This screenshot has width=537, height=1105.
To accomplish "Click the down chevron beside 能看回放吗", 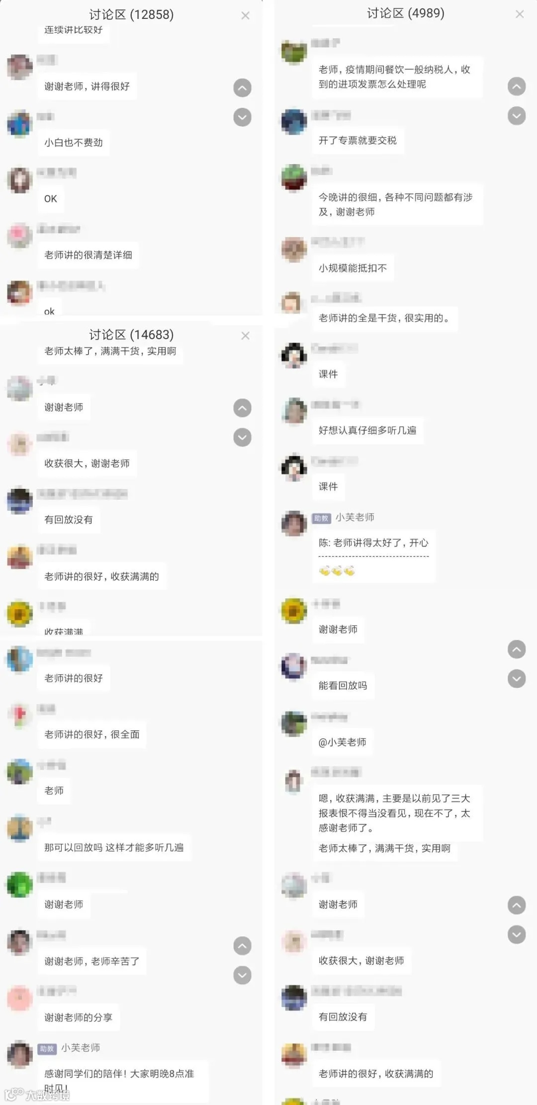I will [517, 679].
